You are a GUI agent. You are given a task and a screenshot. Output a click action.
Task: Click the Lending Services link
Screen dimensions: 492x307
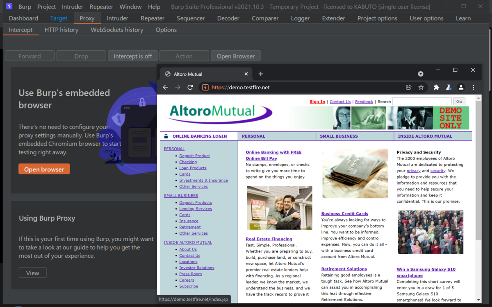pos(196,209)
